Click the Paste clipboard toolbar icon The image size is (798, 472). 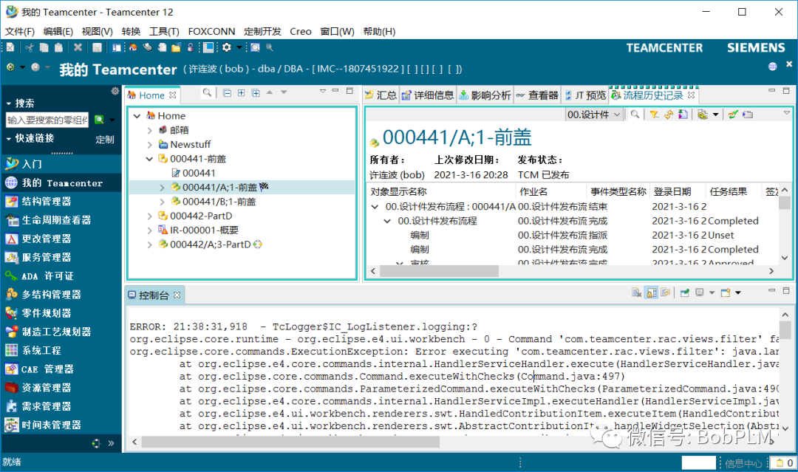pos(59,47)
